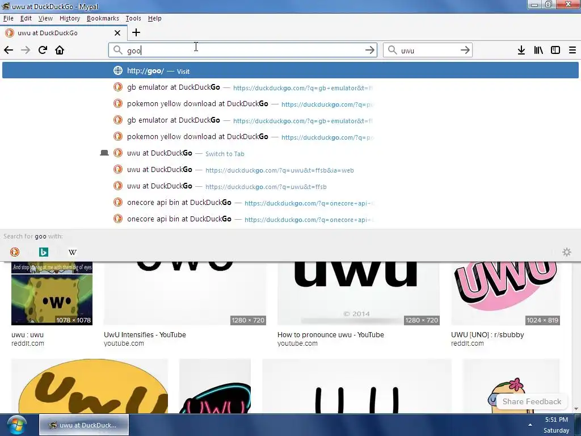Go forward with the forward arrow

(x=26, y=50)
